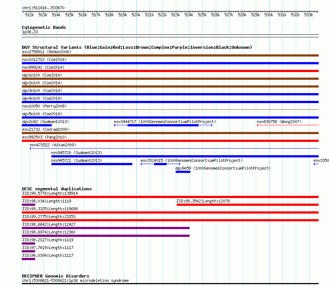Click the 512k ruler tick label
This screenshot has width=329, height=286.
pos(30,15)
